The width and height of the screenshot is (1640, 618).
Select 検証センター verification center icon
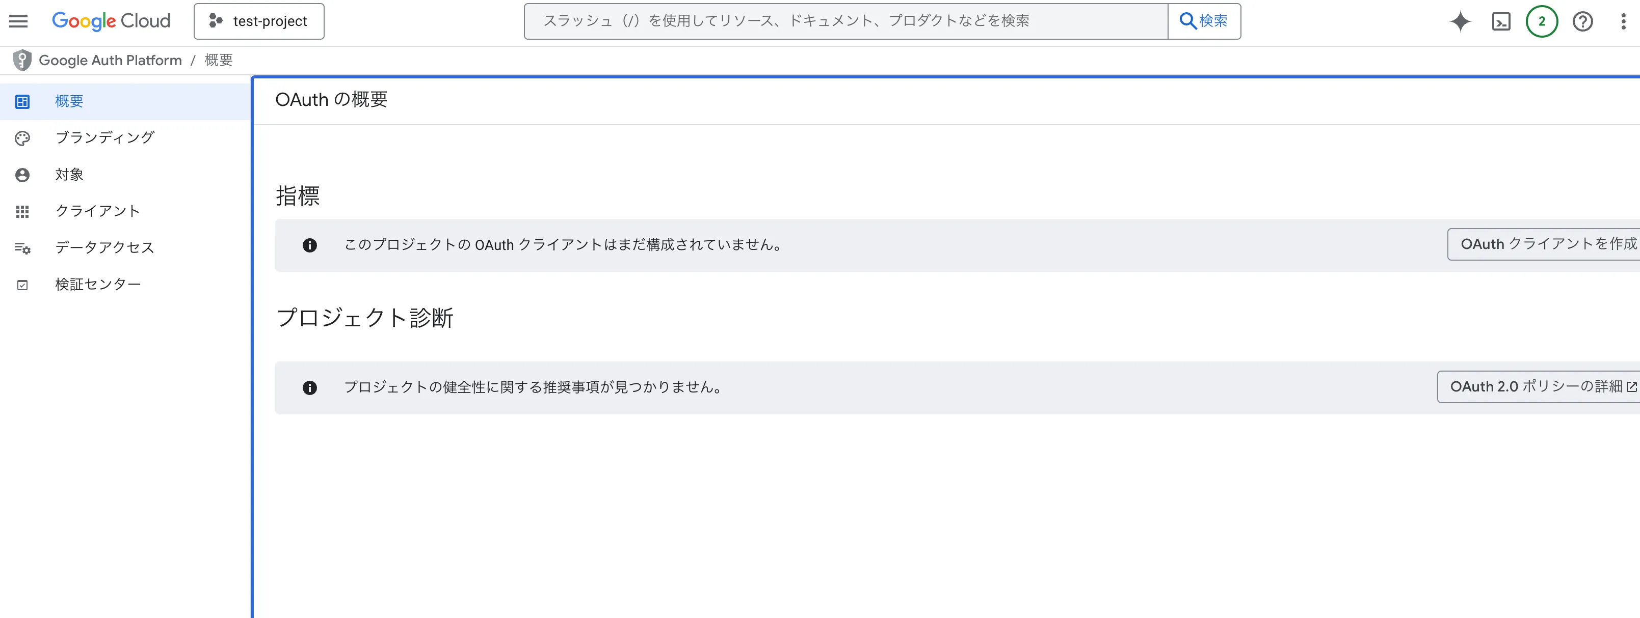coord(23,284)
